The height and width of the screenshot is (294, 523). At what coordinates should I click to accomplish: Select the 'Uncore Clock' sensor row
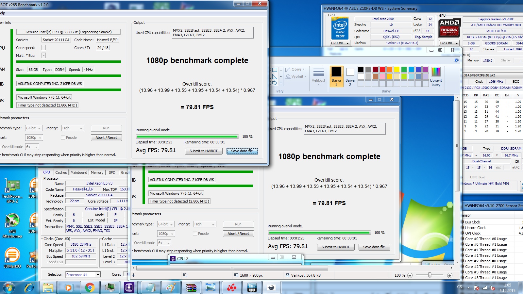[475, 228]
